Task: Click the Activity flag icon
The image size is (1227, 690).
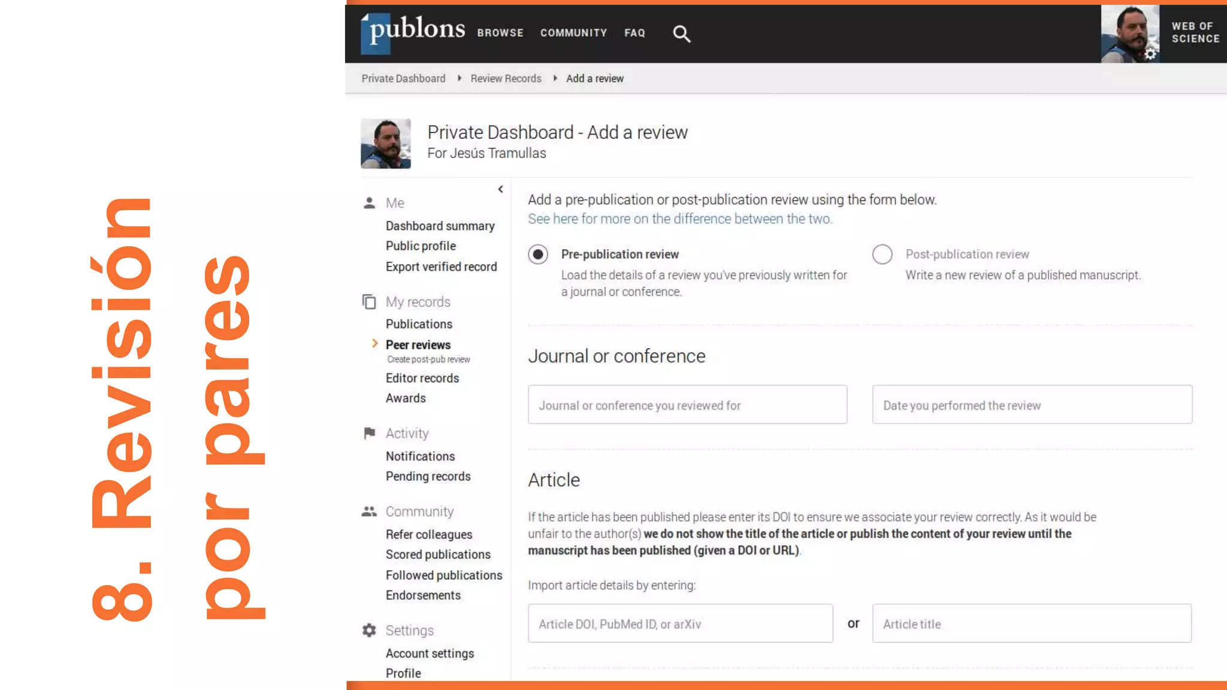Action: pyautogui.click(x=369, y=433)
